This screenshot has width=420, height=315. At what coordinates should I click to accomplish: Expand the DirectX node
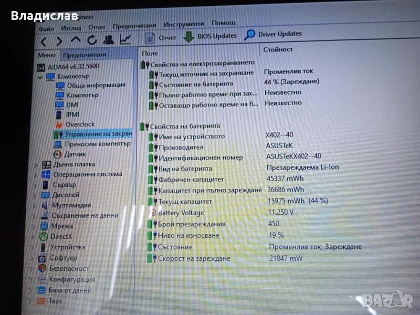(x=33, y=237)
